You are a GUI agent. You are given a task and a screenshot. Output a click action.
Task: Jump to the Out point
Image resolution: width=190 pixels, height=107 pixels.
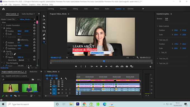111,66
